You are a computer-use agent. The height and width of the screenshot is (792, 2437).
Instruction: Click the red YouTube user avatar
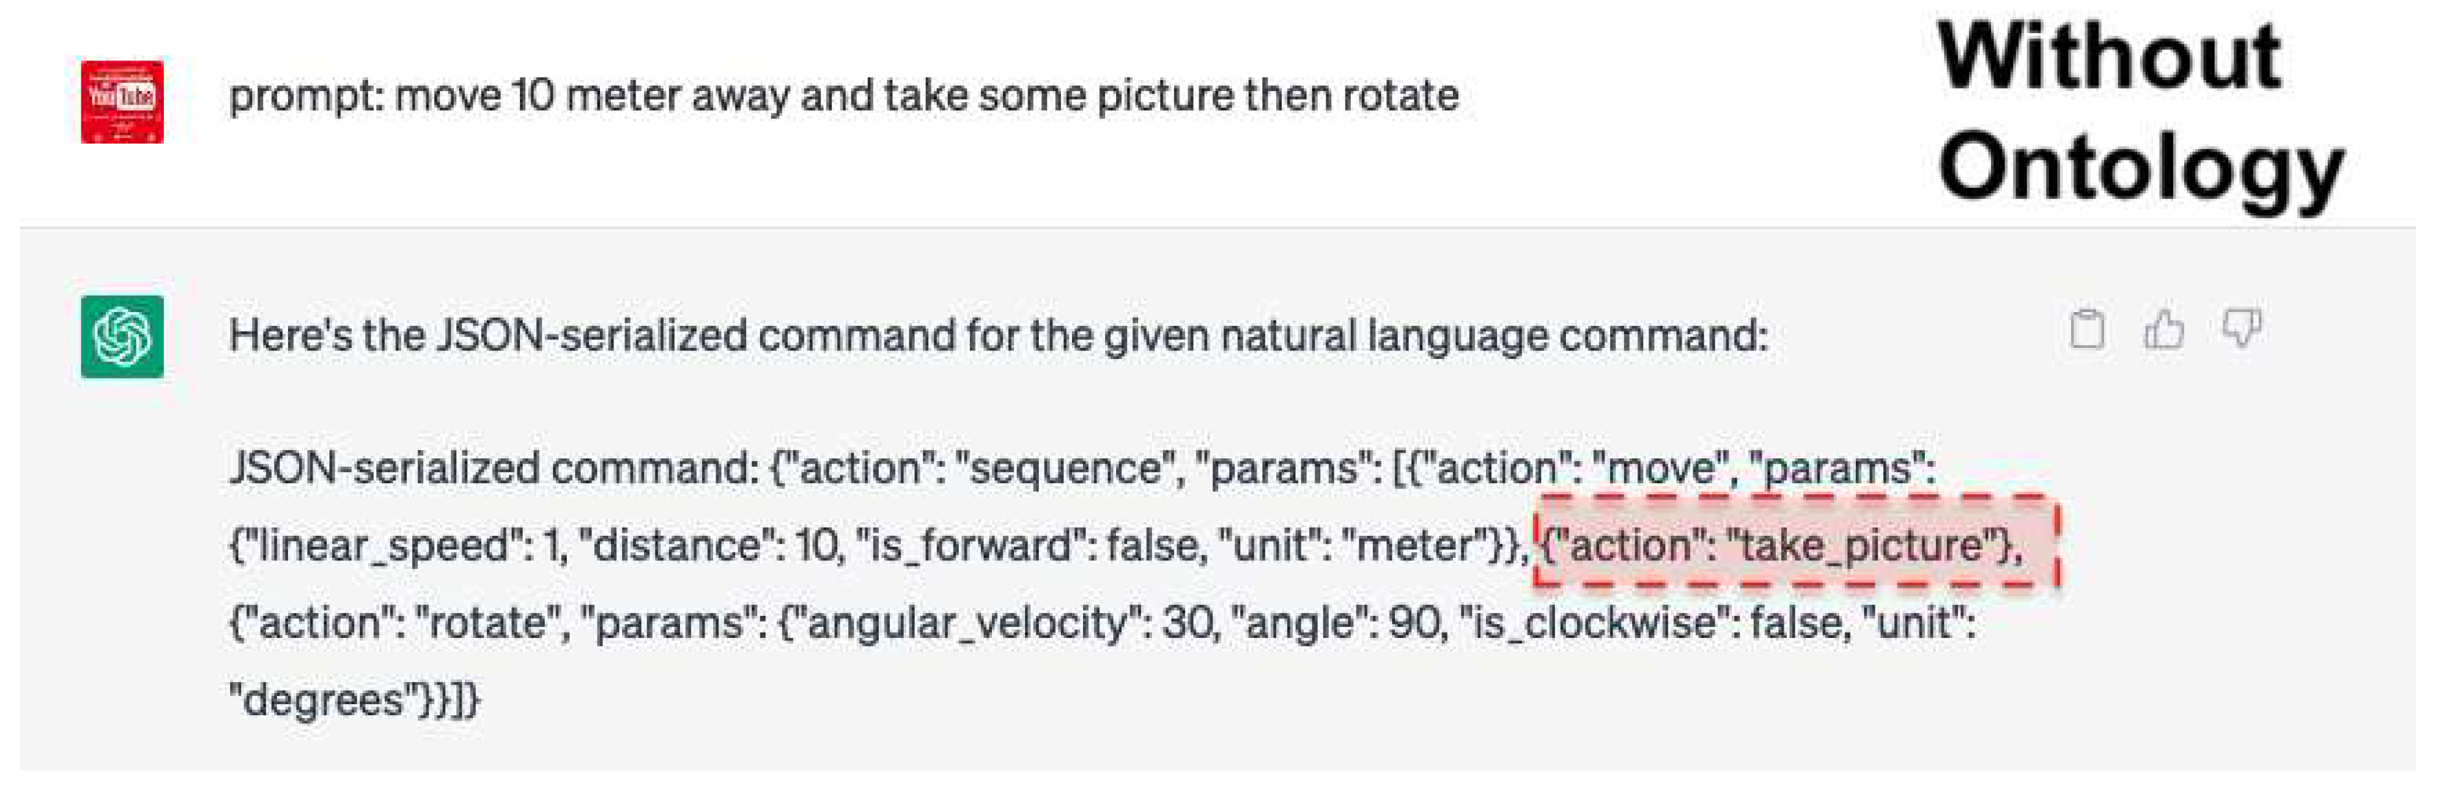(122, 101)
